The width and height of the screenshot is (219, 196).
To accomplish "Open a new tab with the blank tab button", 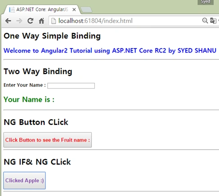I will point(86,9).
